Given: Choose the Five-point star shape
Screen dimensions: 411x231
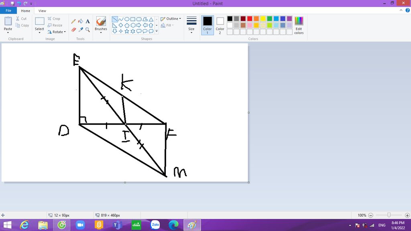Looking at the screenshot, I should [127, 31].
